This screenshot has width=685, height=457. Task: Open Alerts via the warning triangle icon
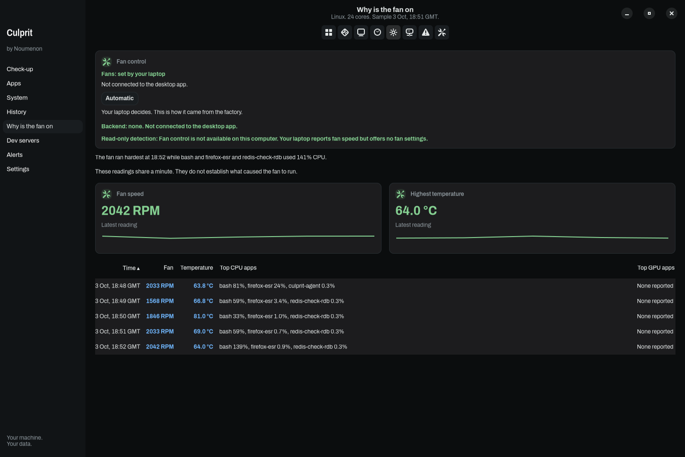click(426, 32)
